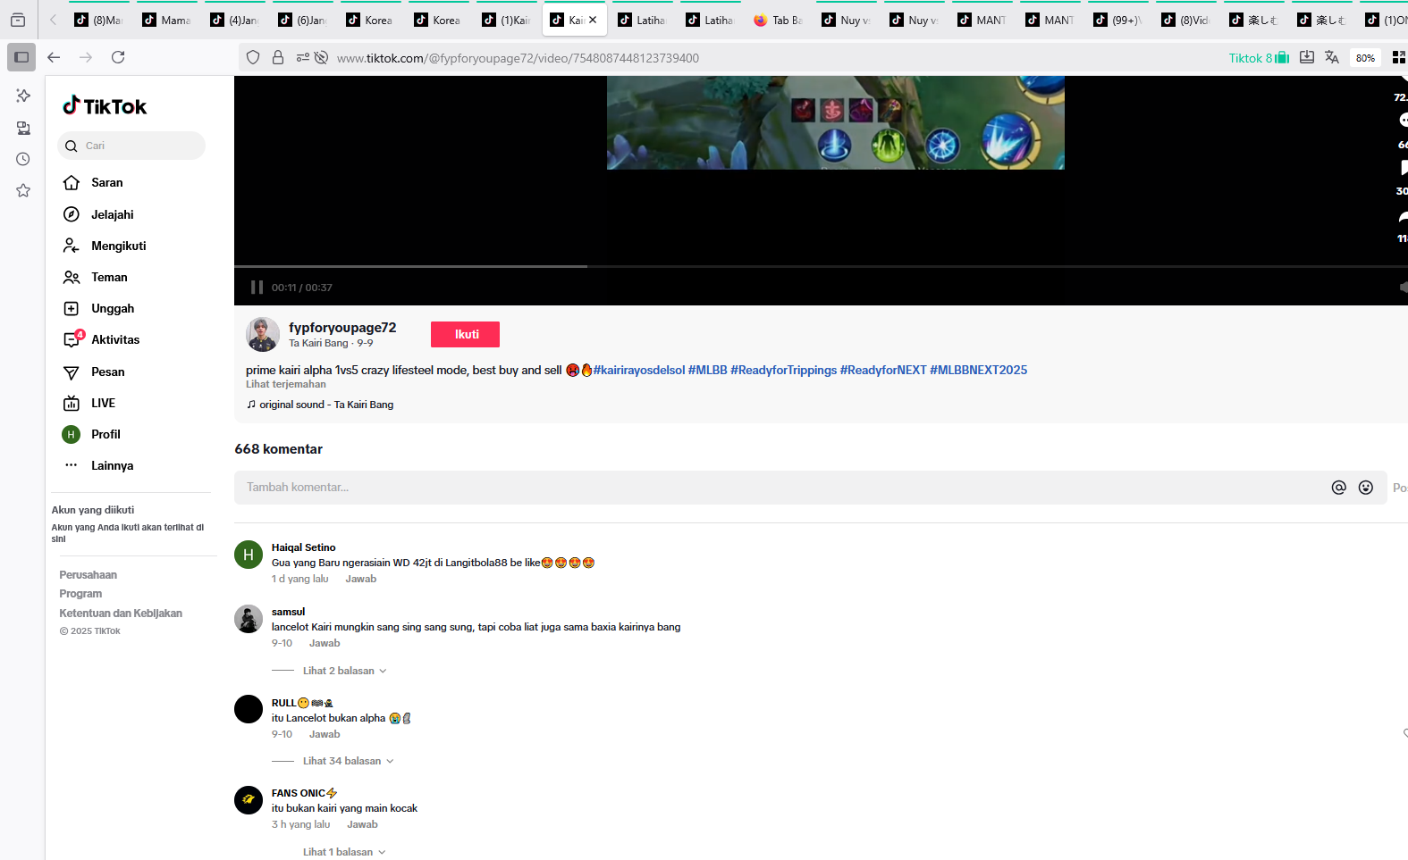Click Ketentuan dan Kebijakan footer link
This screenshot has width=1408, height=860.
[121, 614]
